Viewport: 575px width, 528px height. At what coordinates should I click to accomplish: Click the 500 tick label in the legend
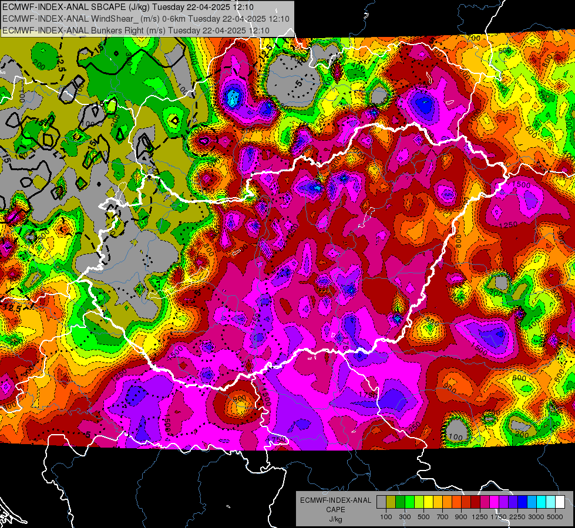point(423,517)
